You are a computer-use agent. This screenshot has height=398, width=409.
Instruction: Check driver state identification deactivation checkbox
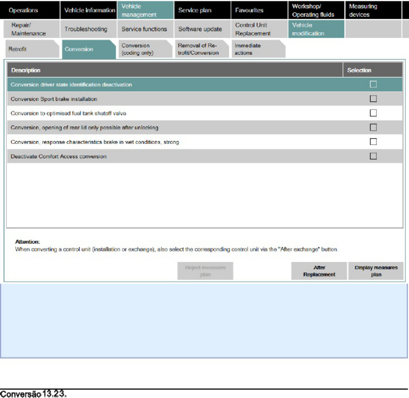[373, 84]
